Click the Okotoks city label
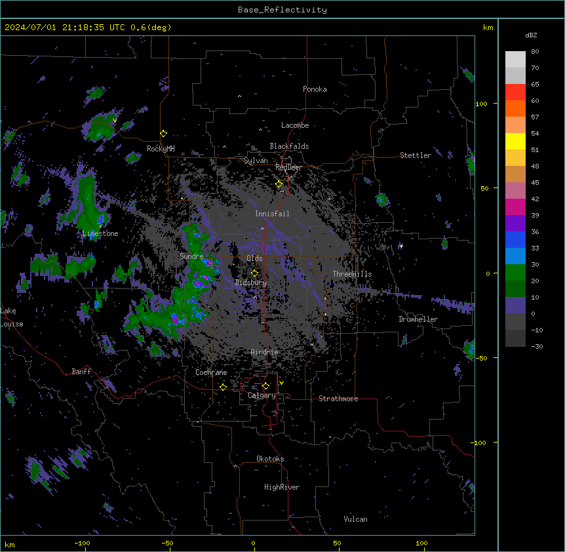This screenshot has width=565, height=552. pos(270,459)
